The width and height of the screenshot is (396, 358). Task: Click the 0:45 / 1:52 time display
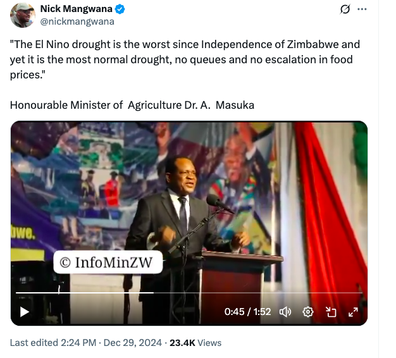click(x=247, y=311)
